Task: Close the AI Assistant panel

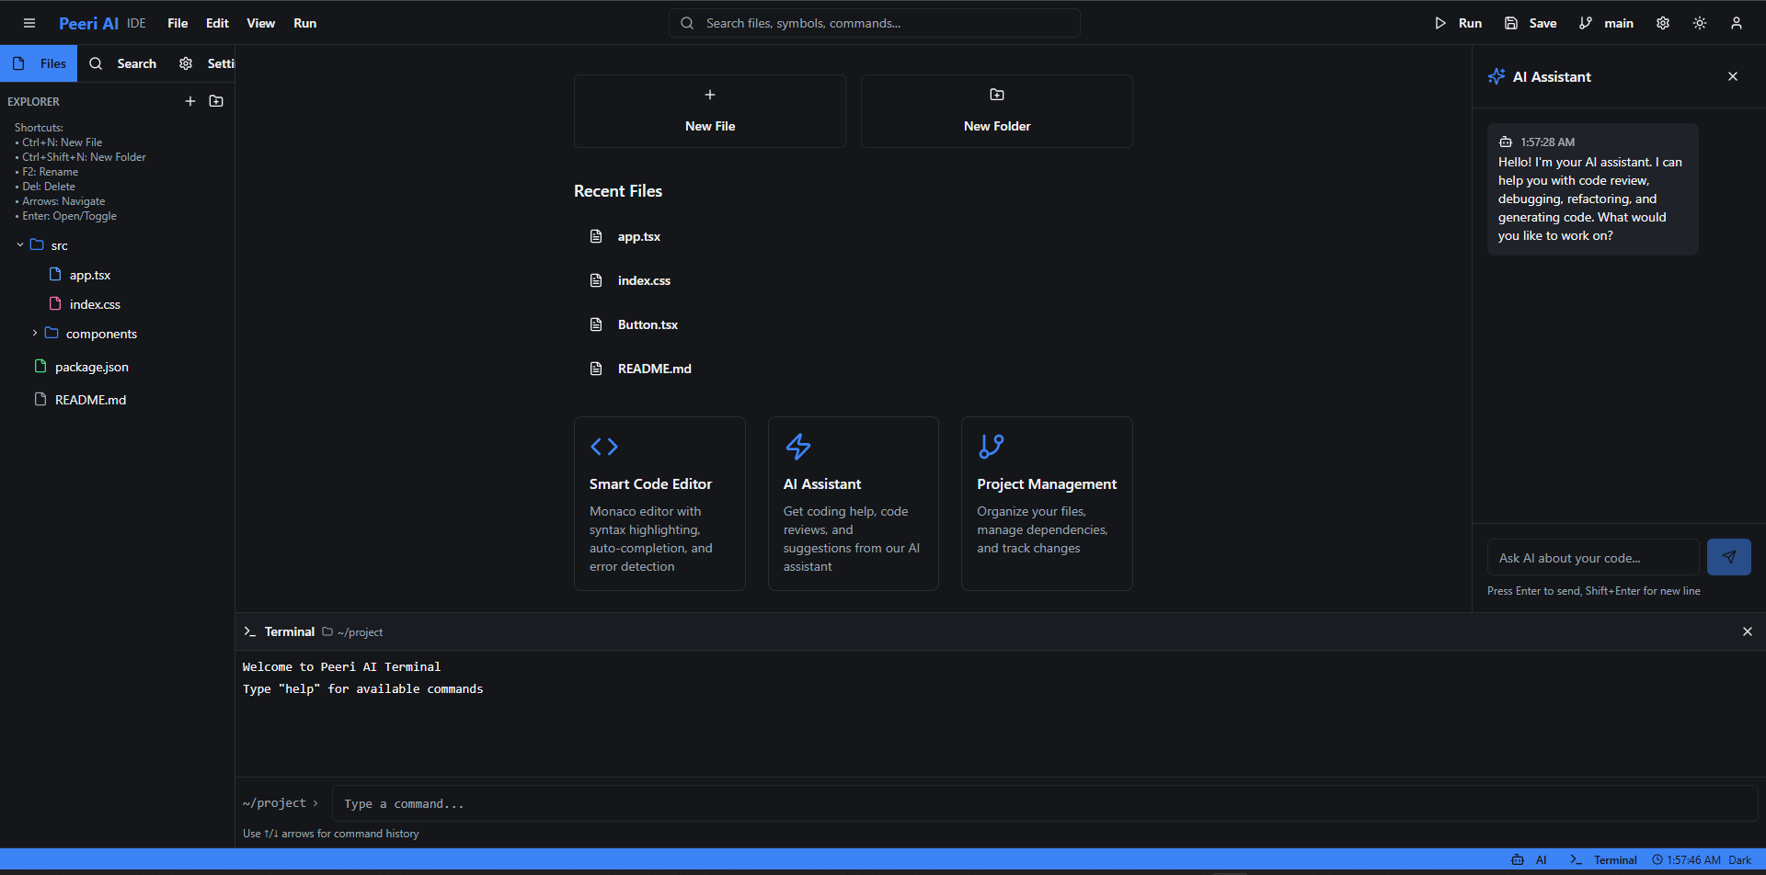Action: coord(1733,76)
